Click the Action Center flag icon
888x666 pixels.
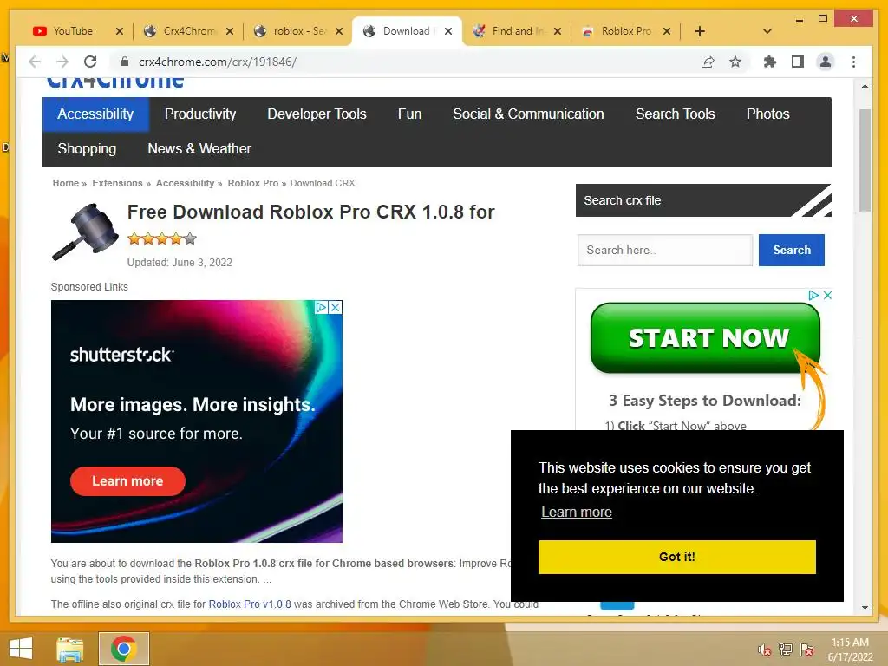coord(806,650)
